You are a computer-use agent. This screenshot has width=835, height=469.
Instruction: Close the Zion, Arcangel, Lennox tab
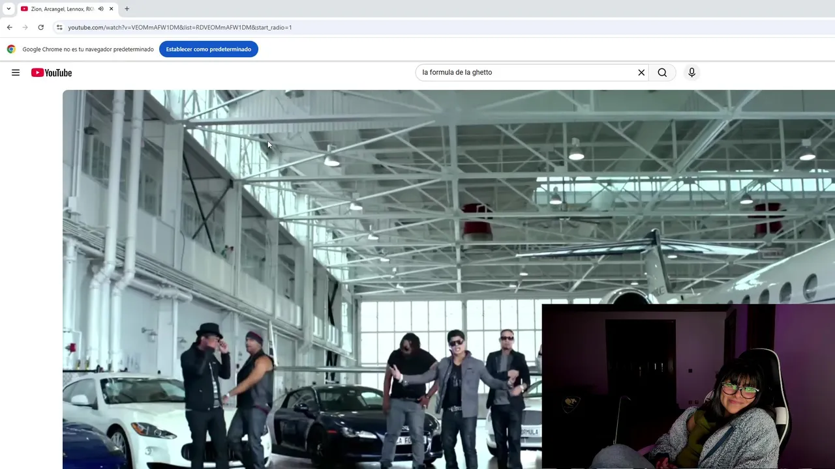click(x=111, y=8)
